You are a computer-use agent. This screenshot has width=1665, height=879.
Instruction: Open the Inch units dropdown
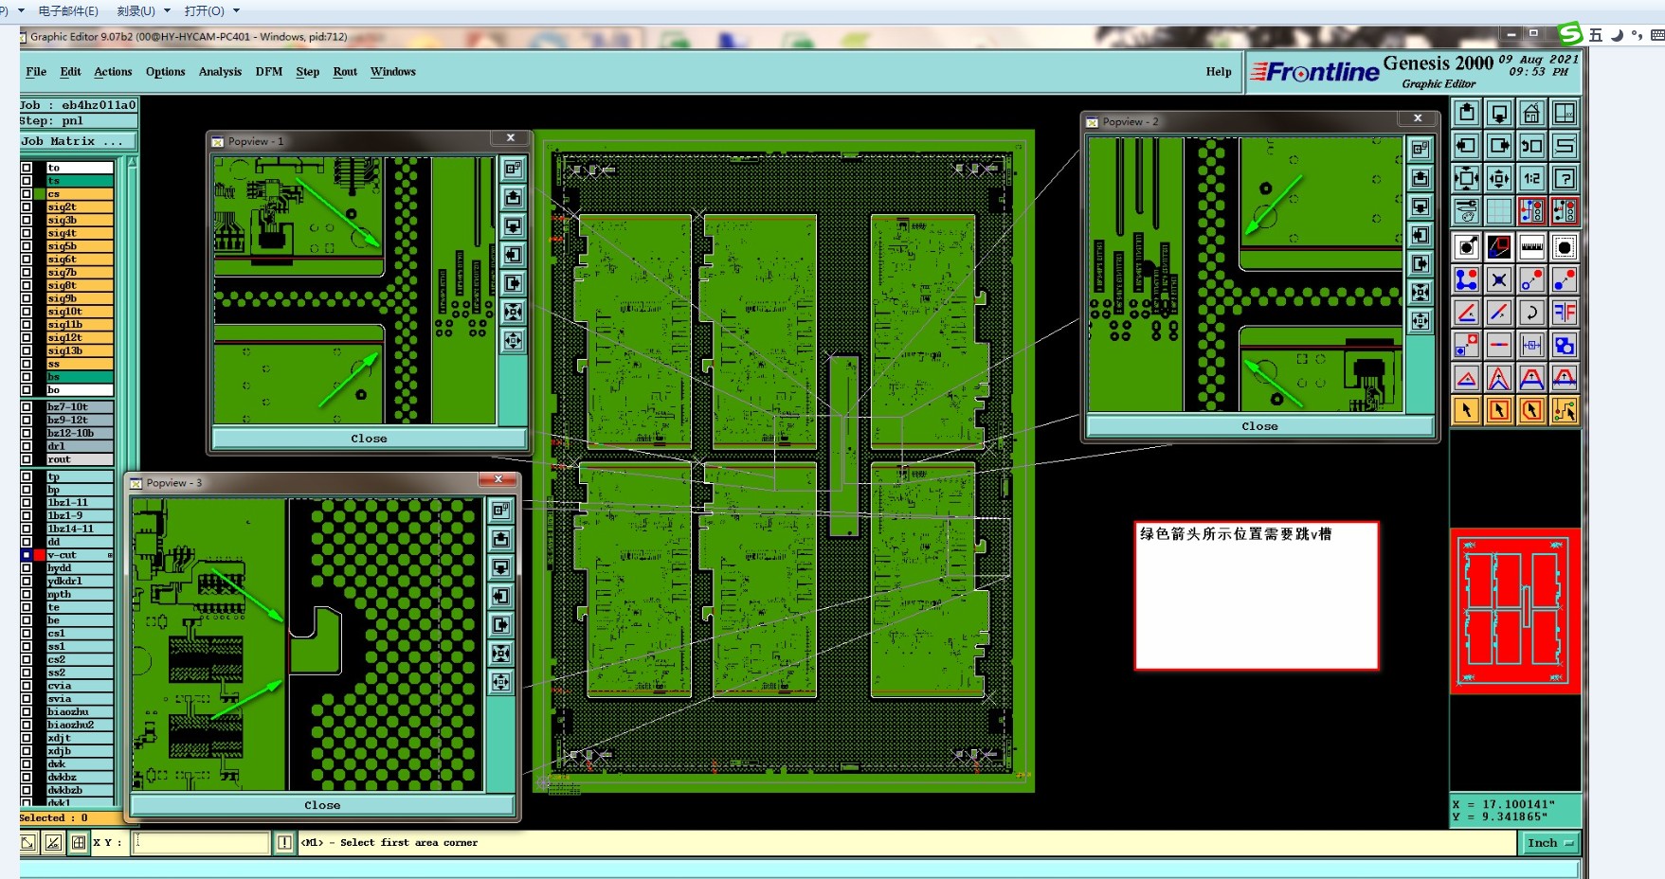tap(1549, 843)
